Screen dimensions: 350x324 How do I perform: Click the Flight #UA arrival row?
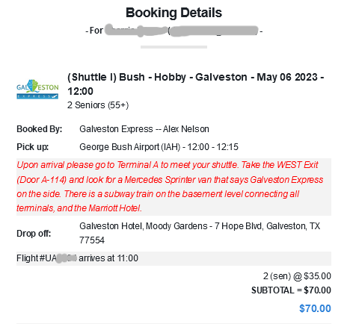coord(174,258)
